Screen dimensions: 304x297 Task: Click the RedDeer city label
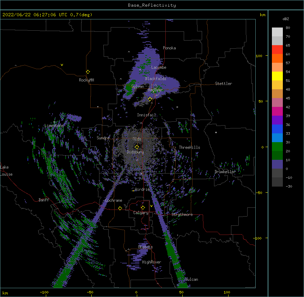pyautogui.click(x=155, y=90)
